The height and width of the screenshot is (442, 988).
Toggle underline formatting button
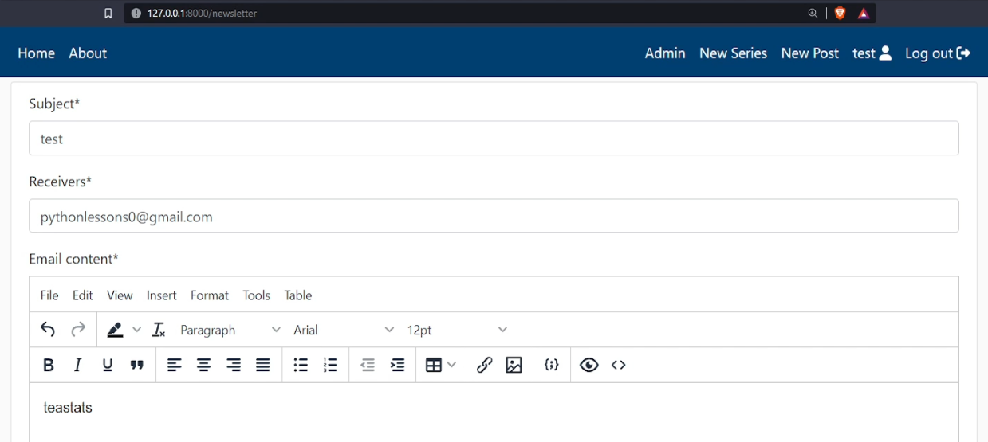(107, 365)
